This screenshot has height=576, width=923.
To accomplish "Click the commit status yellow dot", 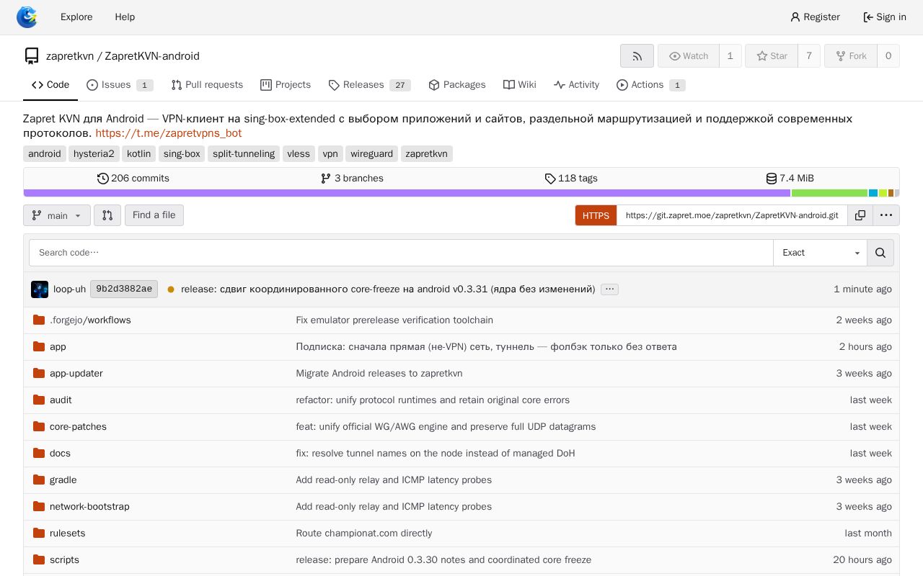I will (x=171, y=289).
